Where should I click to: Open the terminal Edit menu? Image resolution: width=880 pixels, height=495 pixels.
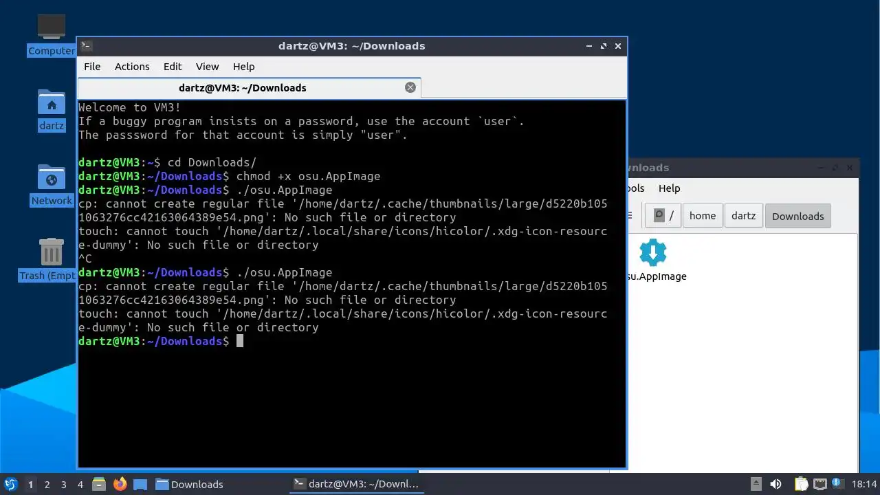[173, 67]
